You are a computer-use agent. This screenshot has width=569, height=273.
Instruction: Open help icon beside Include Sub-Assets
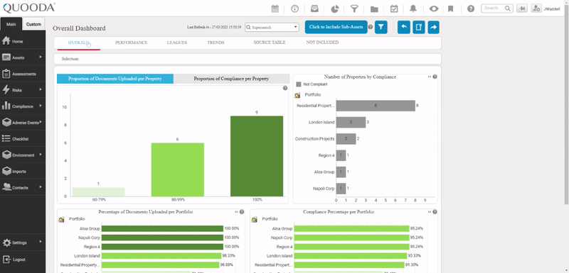(x=371, y=27)
